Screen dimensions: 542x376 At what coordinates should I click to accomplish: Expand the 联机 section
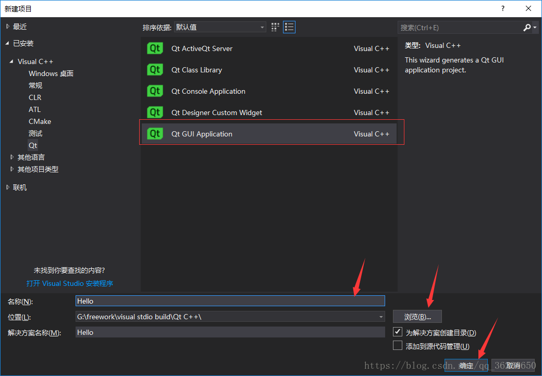8,187
